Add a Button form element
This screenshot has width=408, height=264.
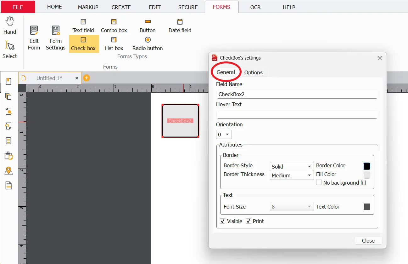148,26
